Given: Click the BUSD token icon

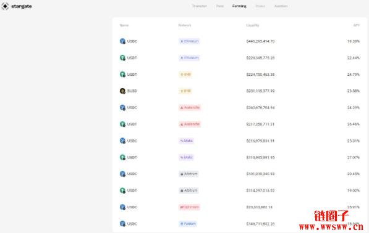Looking at the screenshot, I should pos(122,91).
